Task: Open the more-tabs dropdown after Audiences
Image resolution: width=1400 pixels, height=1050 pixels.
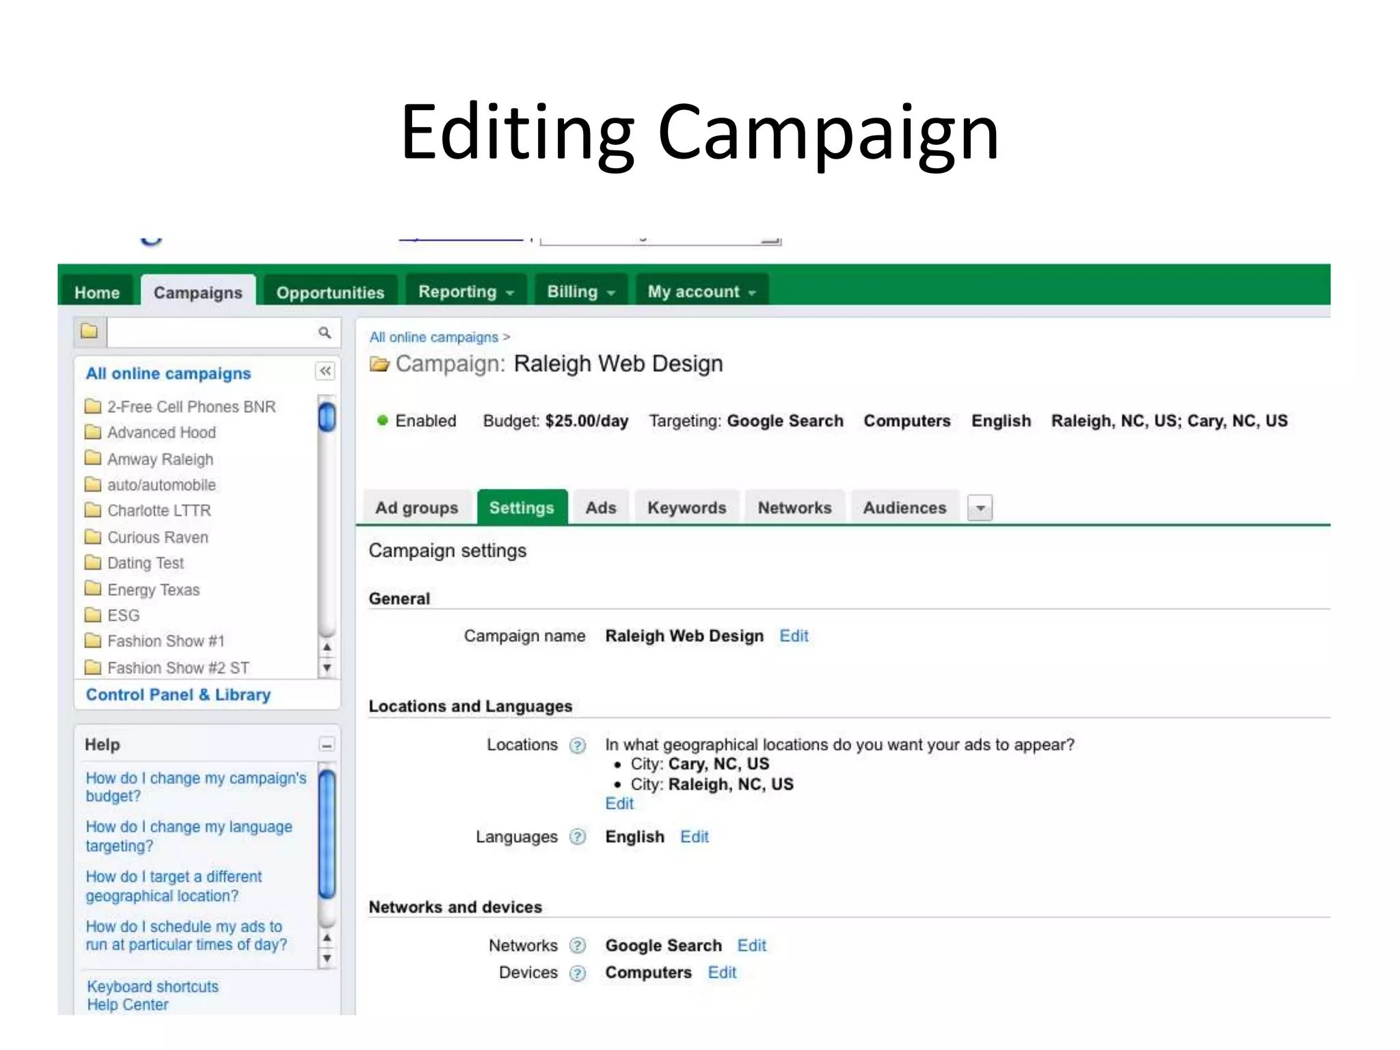Action: [x=980, y=508]
